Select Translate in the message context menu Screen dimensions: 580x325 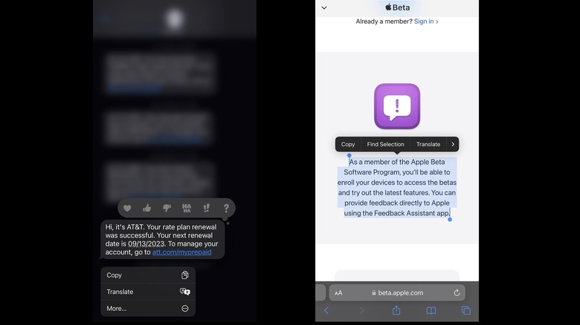pyautogui.click(x=148, y=292)
